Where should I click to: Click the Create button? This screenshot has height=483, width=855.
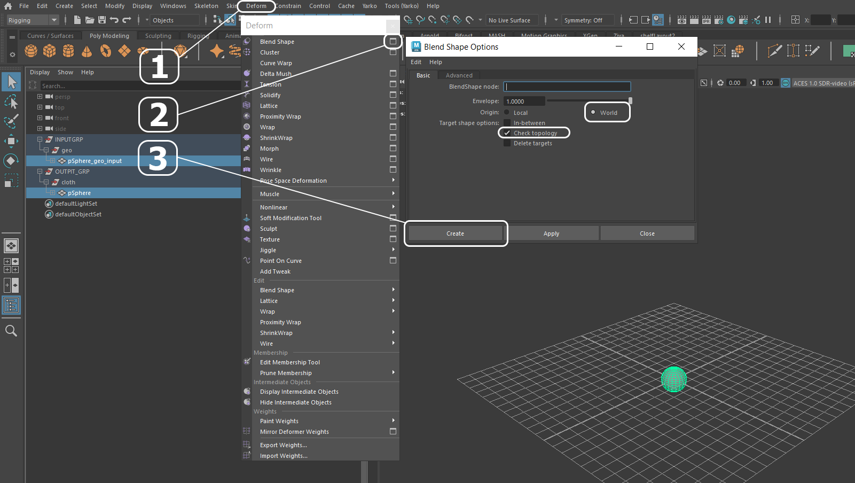(455, 233)
